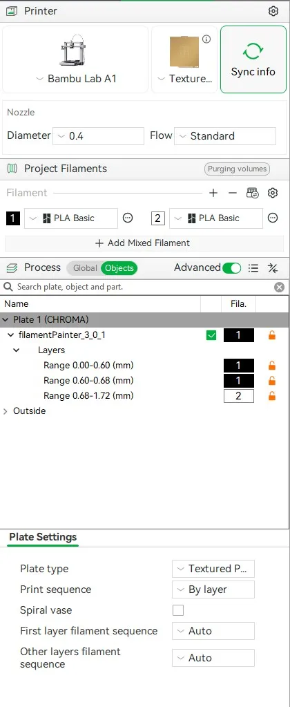
Task: Click the Process layers icon
Action: pos(12,268)
